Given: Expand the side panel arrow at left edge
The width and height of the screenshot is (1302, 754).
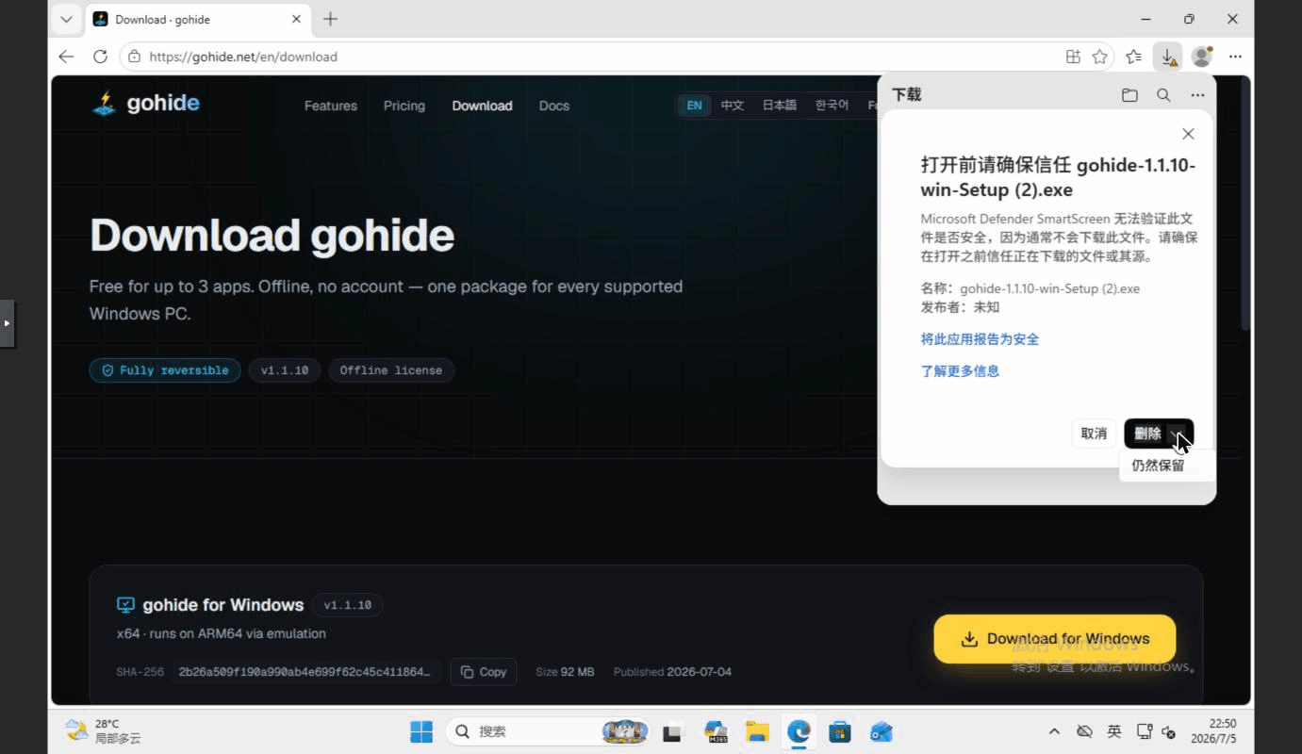Looking at the screenshot, I should pos(7,323).
